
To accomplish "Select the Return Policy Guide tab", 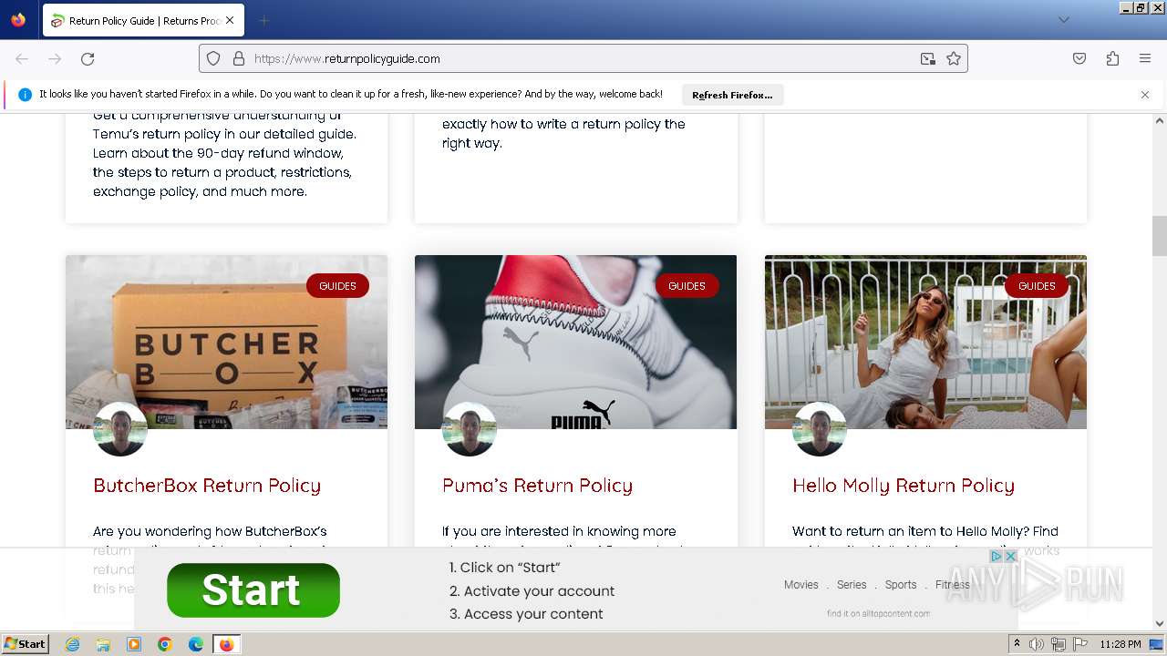I will point(143,20).
